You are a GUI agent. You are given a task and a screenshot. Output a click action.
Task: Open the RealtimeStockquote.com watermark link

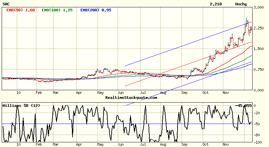[131, 98]
